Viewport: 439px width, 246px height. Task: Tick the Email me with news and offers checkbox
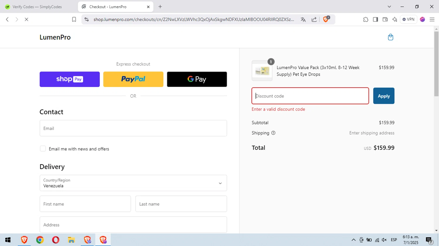(x=43, y=149)
